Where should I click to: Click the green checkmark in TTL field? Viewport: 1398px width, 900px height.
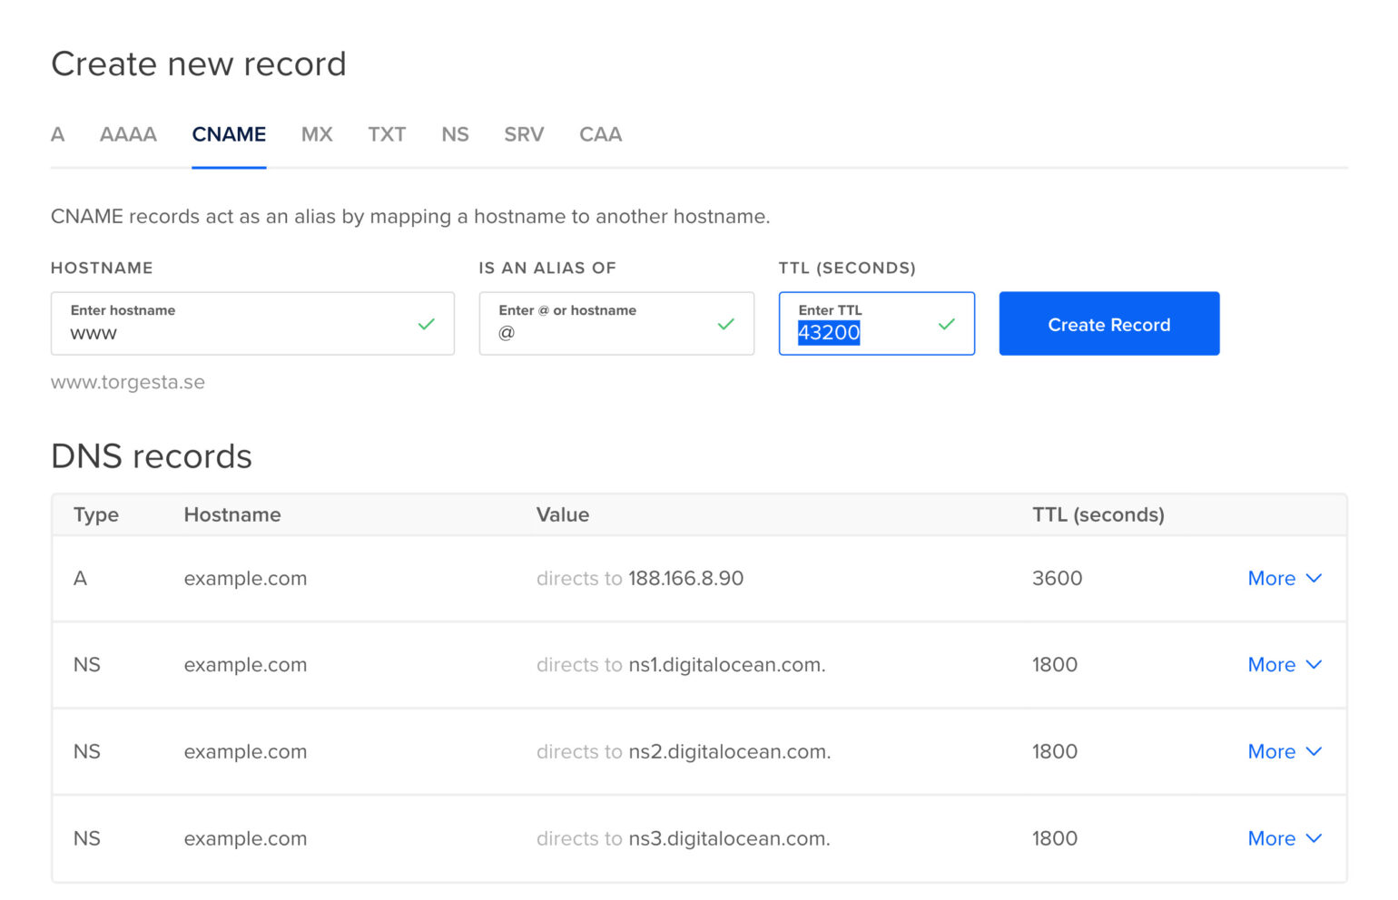[x=947, y=324]
